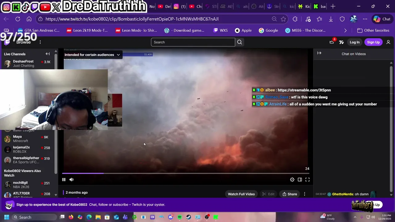Viewport: 395px width, 222px height.
Task: Open the browser Settings and more dots
Action: point(365,19)
